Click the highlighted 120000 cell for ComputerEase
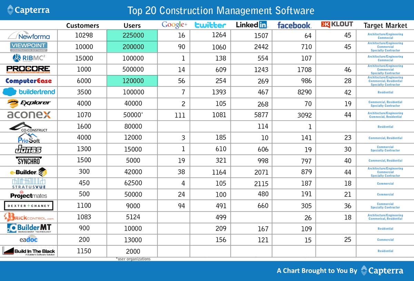 [132, 81]
